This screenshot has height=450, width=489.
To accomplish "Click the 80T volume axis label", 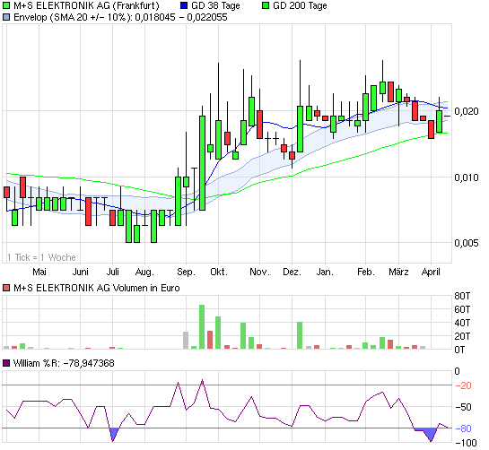I will (x=462, y=296).
